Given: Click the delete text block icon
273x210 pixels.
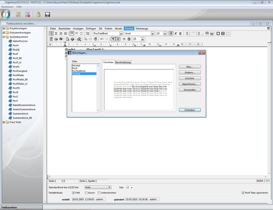Looking at the screenshot, I should coord(28,15).
